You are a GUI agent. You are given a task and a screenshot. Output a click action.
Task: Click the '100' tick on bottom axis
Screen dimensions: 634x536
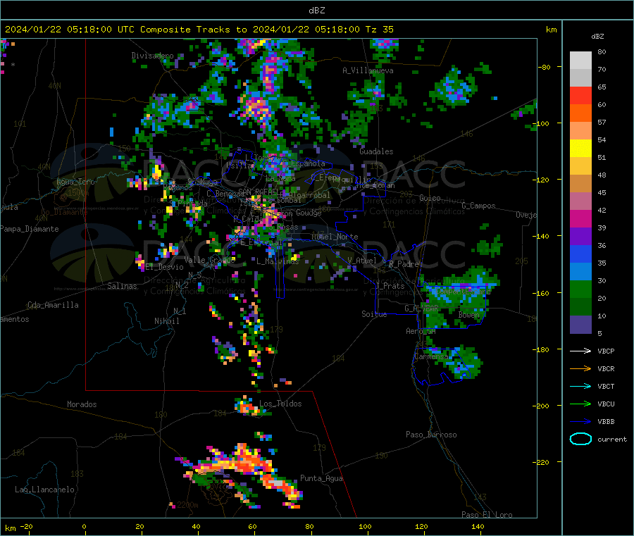click(365, 526)
